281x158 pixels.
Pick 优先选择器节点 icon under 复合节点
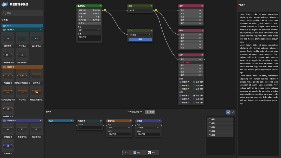(x=36, y=92)
